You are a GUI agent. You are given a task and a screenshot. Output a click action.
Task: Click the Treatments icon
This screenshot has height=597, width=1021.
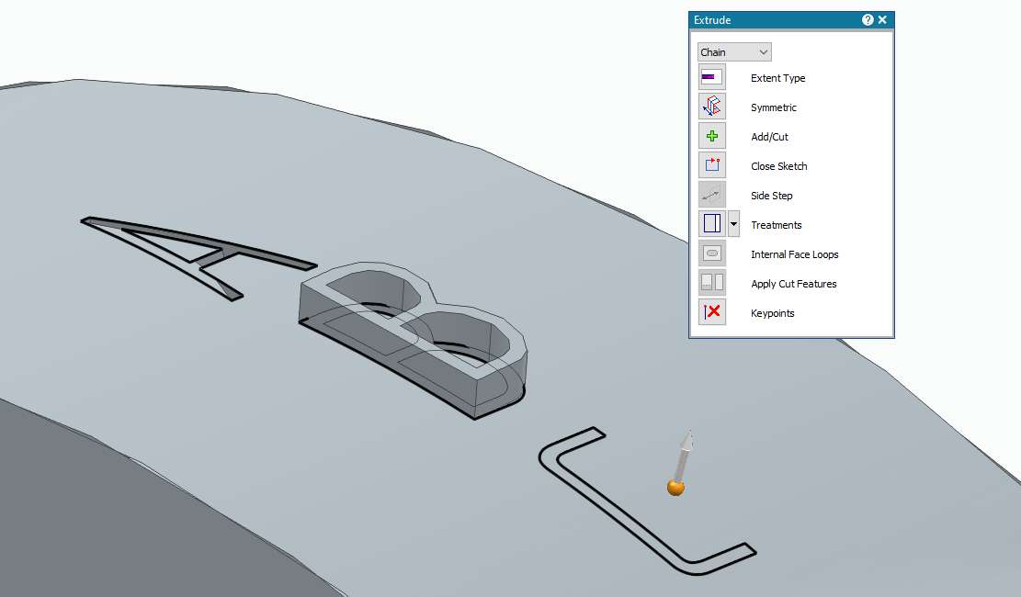coord(711,224)
